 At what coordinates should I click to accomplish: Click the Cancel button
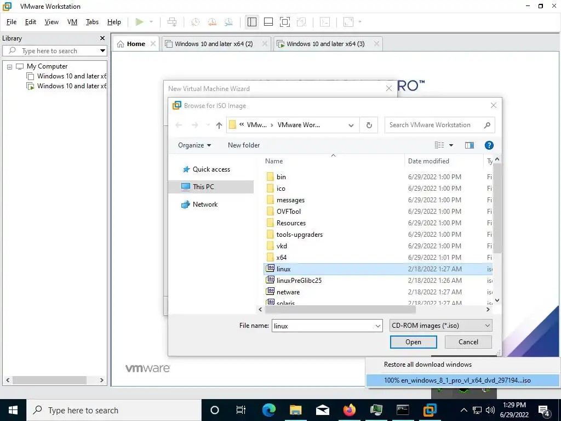click(x=468, y=342)
